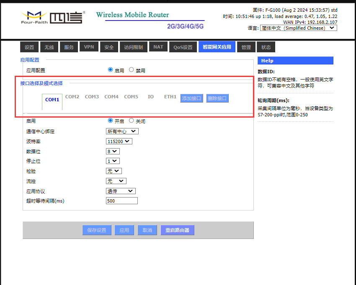
Task: Click the 添加接口 button
Action: 192,98
